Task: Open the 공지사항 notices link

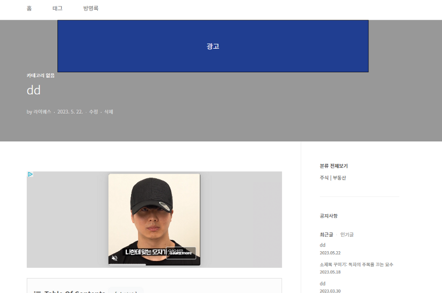Action: point(329,216)
